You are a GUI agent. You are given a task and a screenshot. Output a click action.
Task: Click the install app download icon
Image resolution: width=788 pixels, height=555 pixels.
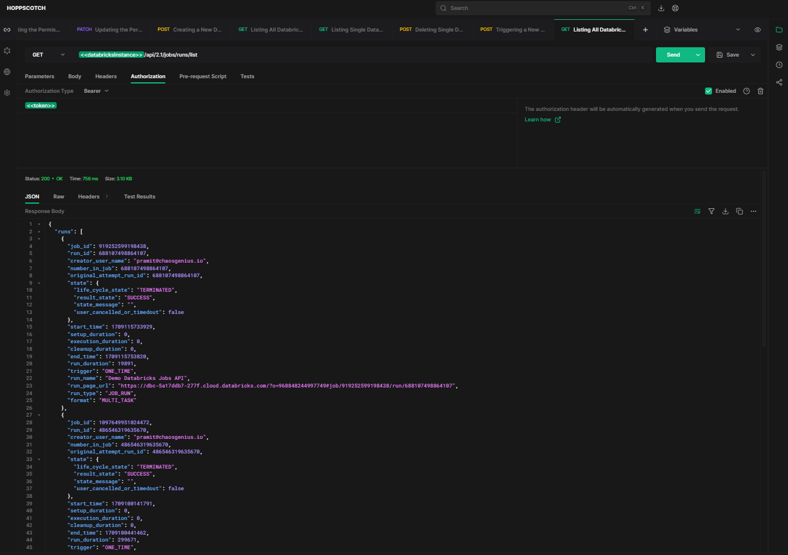tap(661, 8)
